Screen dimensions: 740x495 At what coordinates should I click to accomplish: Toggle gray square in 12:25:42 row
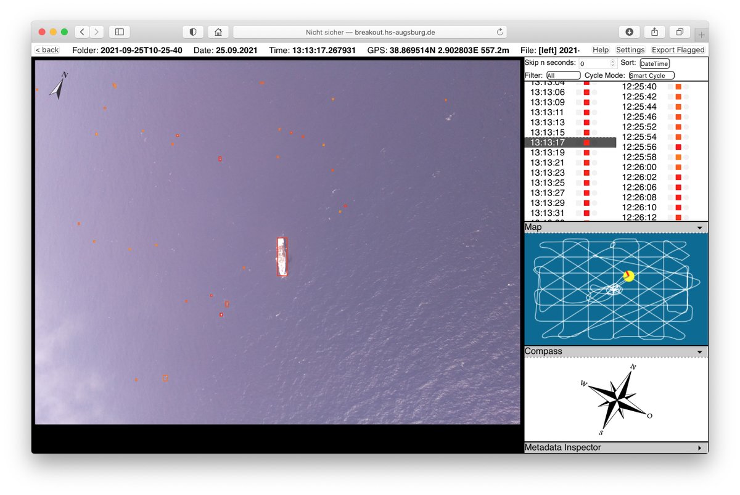pos(670,97)
